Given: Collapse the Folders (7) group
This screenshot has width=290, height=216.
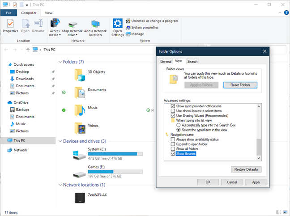Looking at the screenshot, I should pyautogui.click(x=60, y=62).
